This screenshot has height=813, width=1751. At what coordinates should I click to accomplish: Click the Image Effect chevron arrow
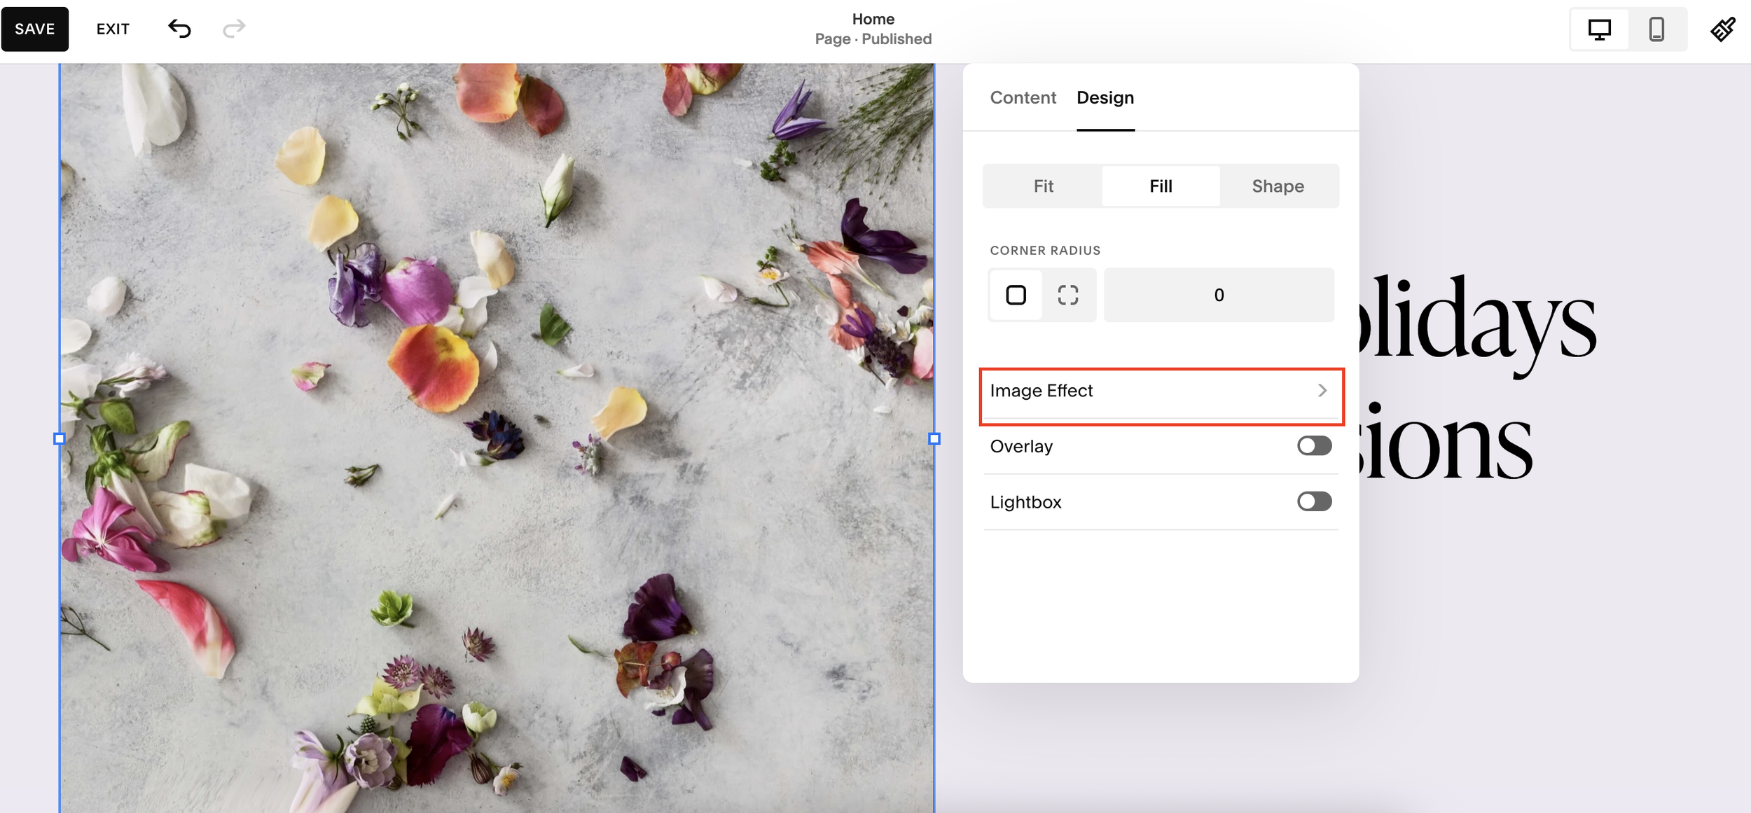(1322, 391)
